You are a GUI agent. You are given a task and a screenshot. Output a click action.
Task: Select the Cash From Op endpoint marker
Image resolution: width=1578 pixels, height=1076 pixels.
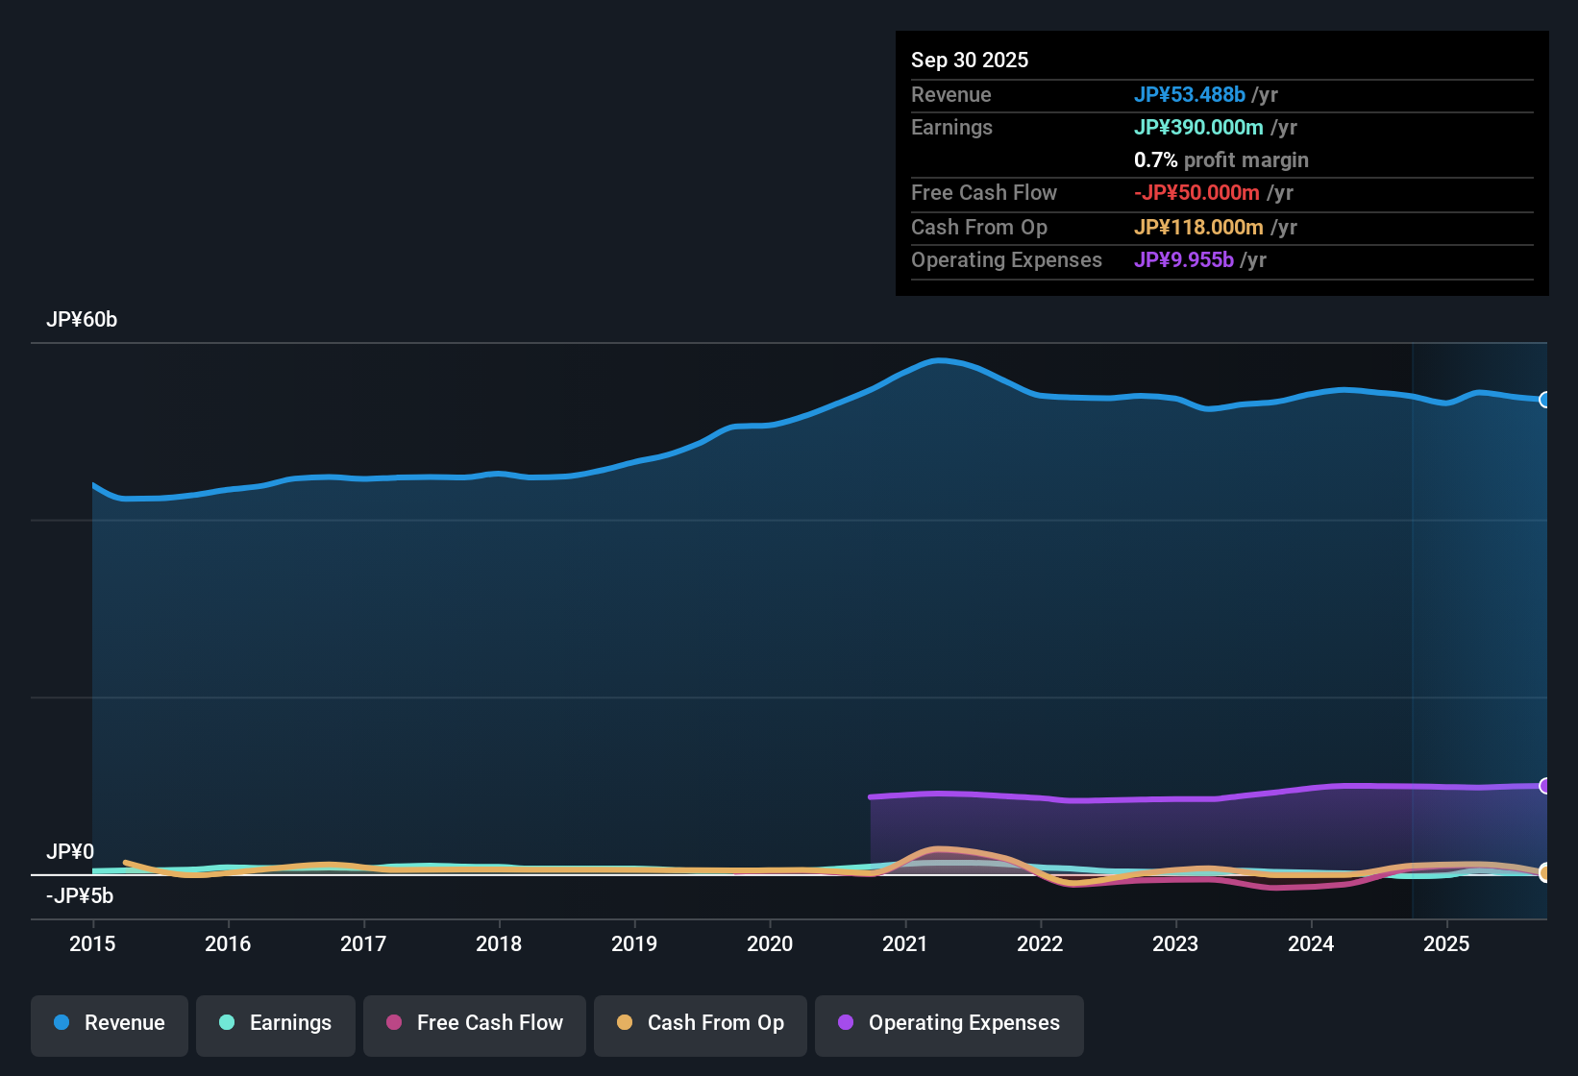[x=1545, y=874]
